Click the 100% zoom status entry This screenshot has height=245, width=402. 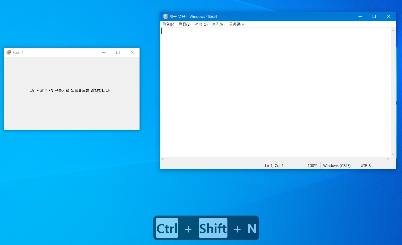312,166
